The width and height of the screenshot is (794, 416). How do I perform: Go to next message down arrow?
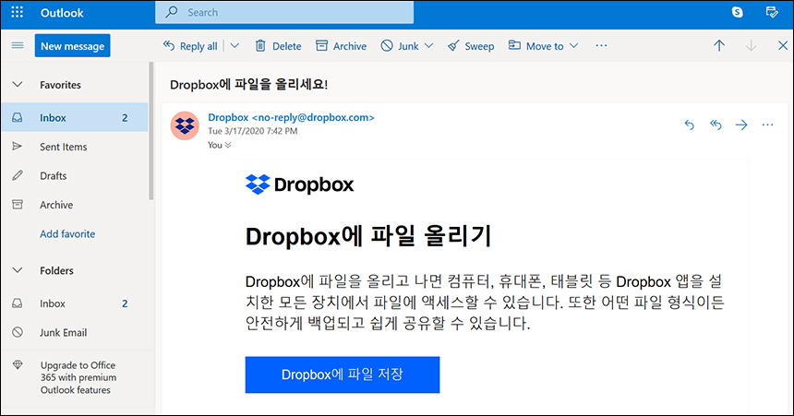tap(751, 45)
